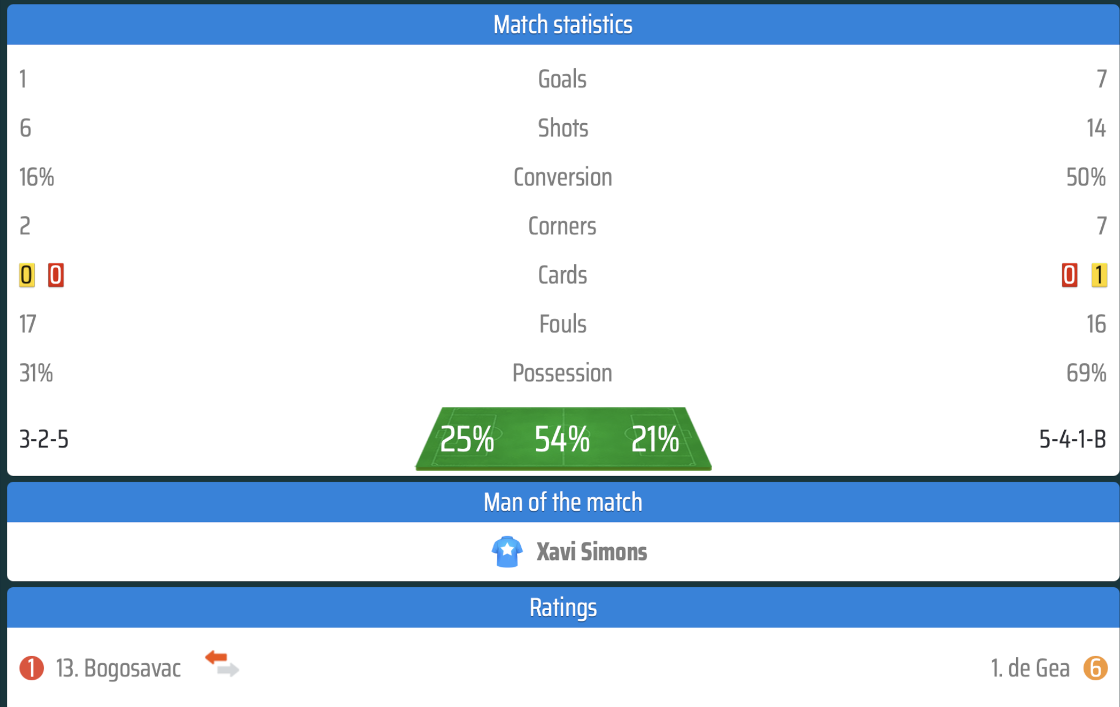The height and width of the screenshot is (707, 1120).
Task: Select goalkeeper 1. de Gea
Action: [x=1030, y=668]
